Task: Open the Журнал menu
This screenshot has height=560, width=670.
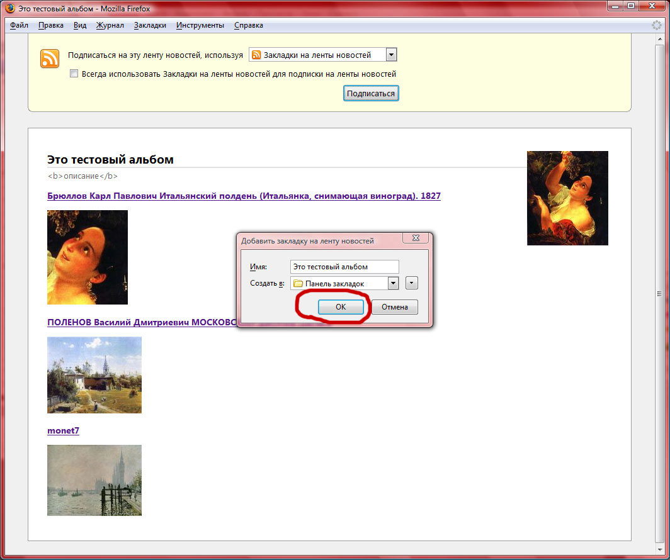Action: [110, 25]
